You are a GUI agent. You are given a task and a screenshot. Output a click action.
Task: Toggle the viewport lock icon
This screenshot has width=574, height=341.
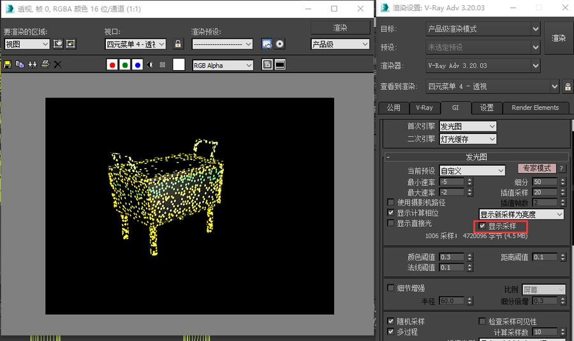178,44
